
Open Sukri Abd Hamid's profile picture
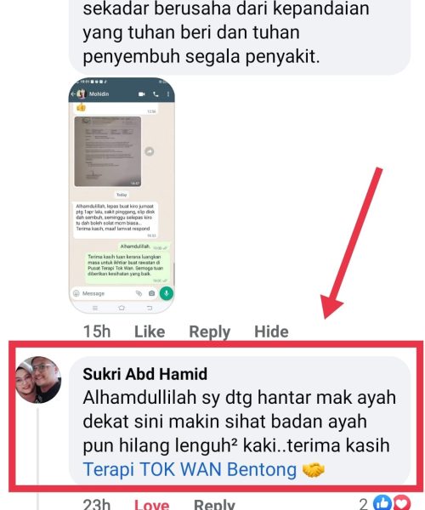pos(38,380)
